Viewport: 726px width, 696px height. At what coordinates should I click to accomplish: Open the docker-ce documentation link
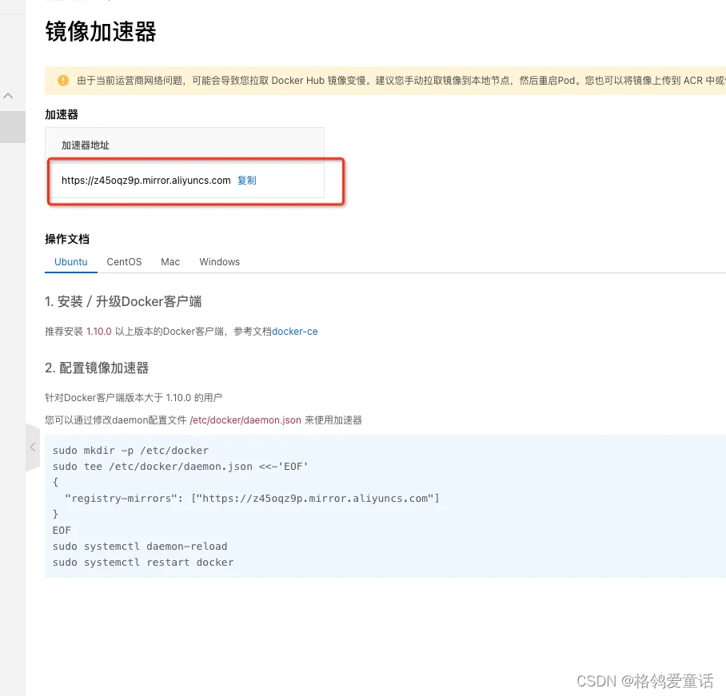[294, 332]
